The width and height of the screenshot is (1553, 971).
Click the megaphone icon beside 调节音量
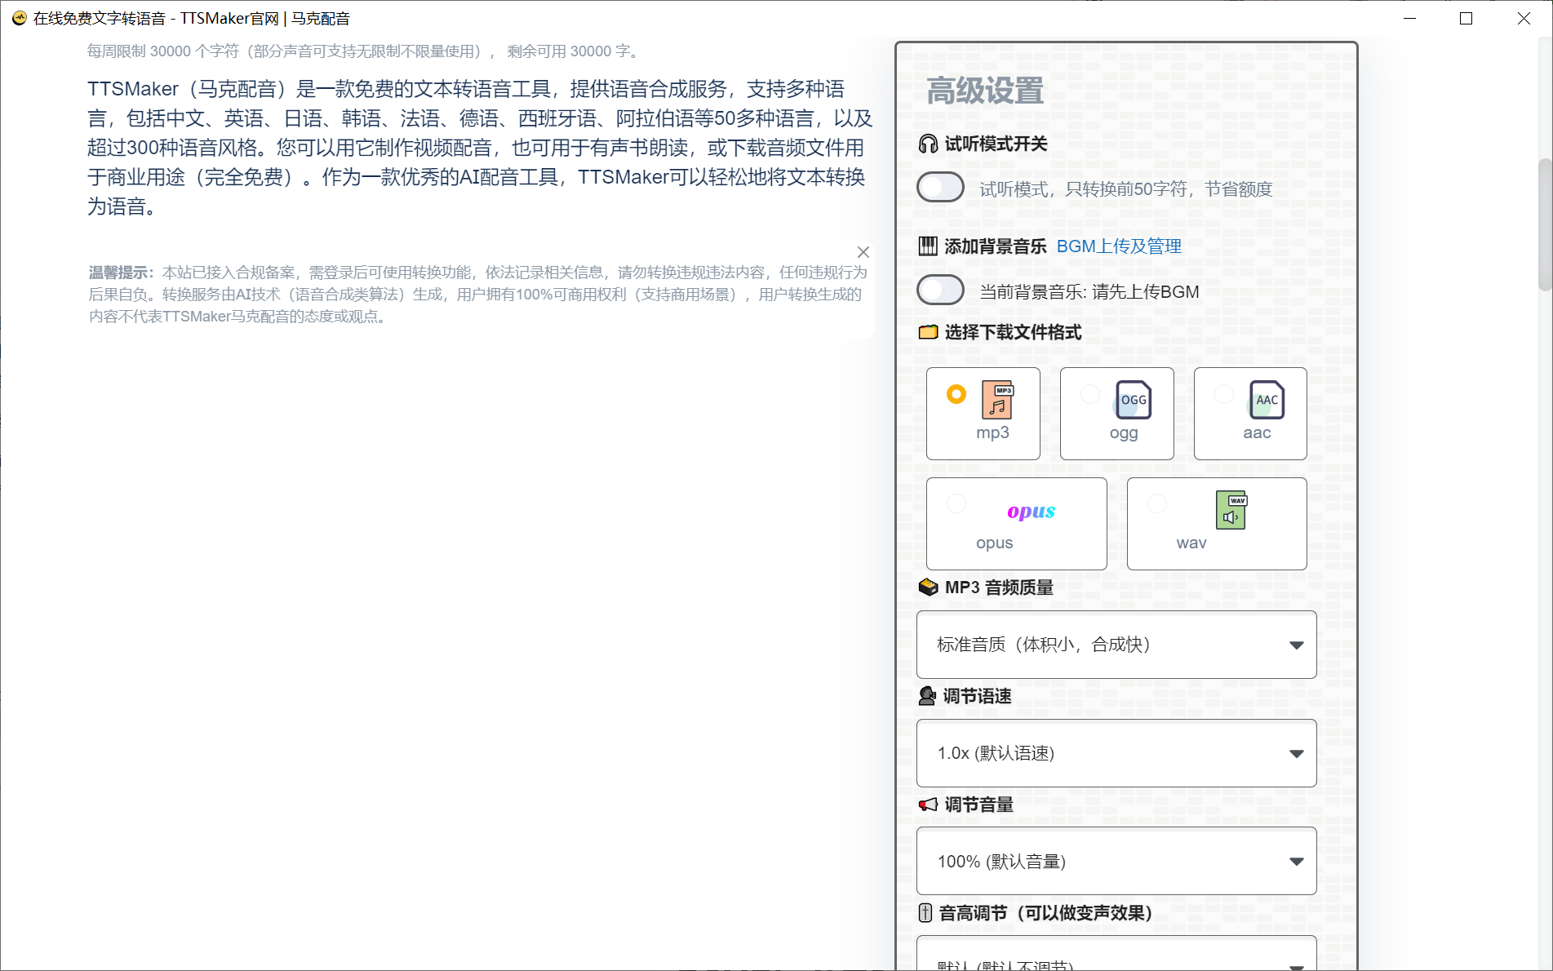(x=928, y=805)
